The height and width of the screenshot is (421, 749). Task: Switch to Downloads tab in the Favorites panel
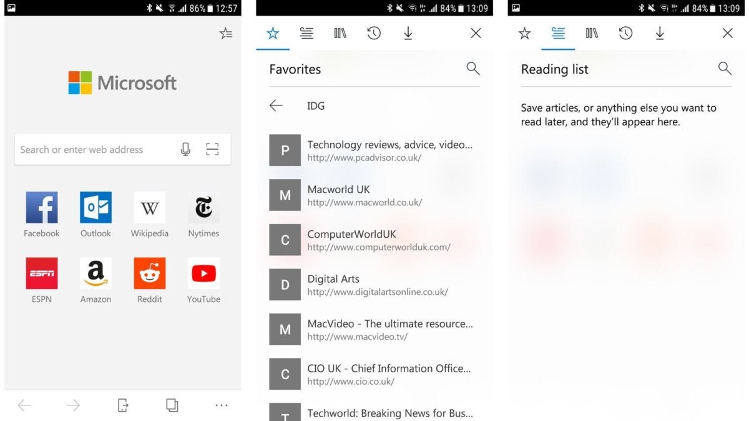408,33
